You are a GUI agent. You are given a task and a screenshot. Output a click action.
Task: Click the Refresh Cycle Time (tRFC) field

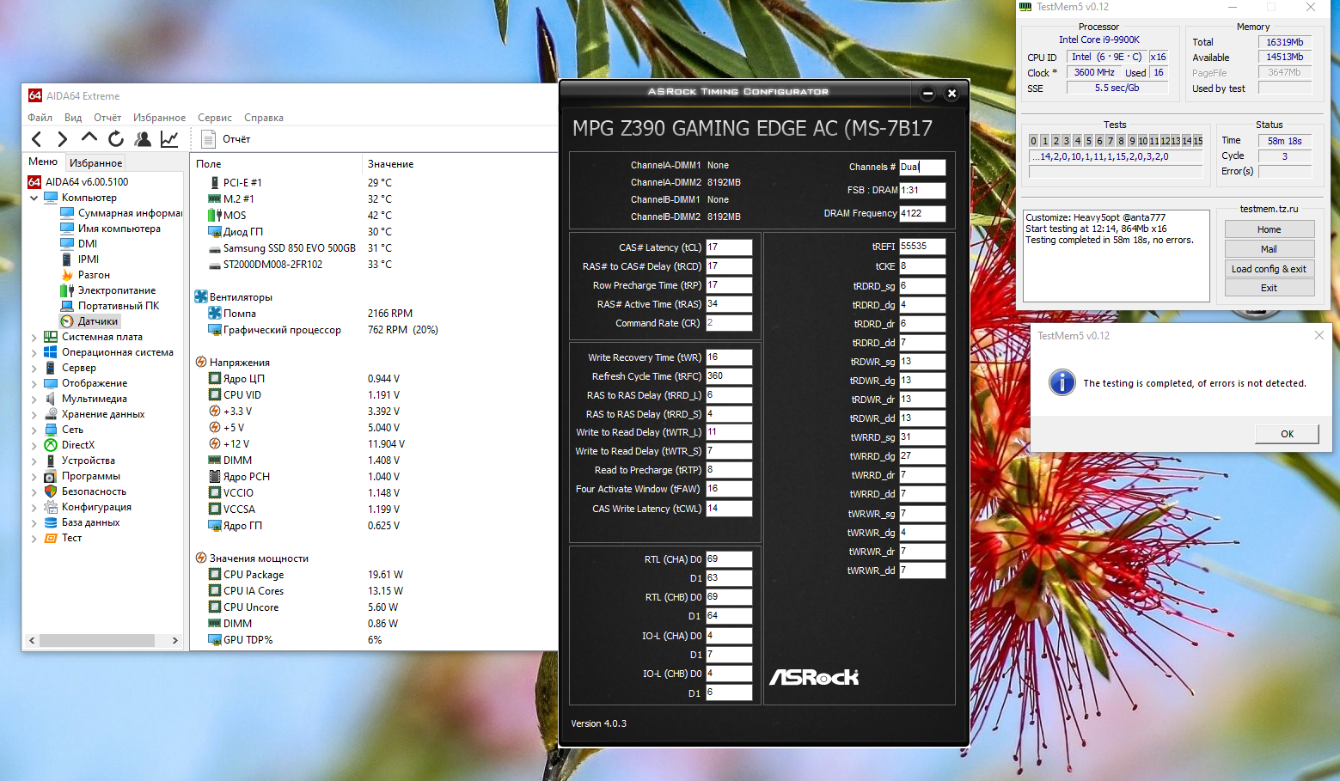click(729, 376)
